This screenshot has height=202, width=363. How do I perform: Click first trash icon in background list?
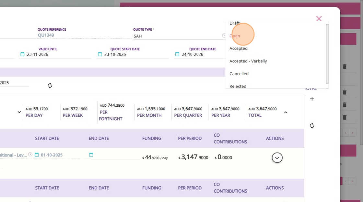(345, 67)
